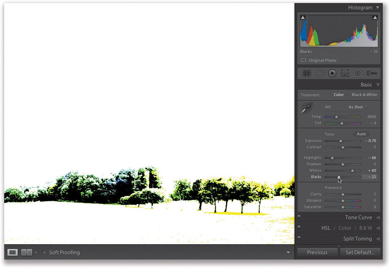The width and height of the screenshot is (390, 268).
Task: Click the histogram graph
Action: tap(339, 31)
